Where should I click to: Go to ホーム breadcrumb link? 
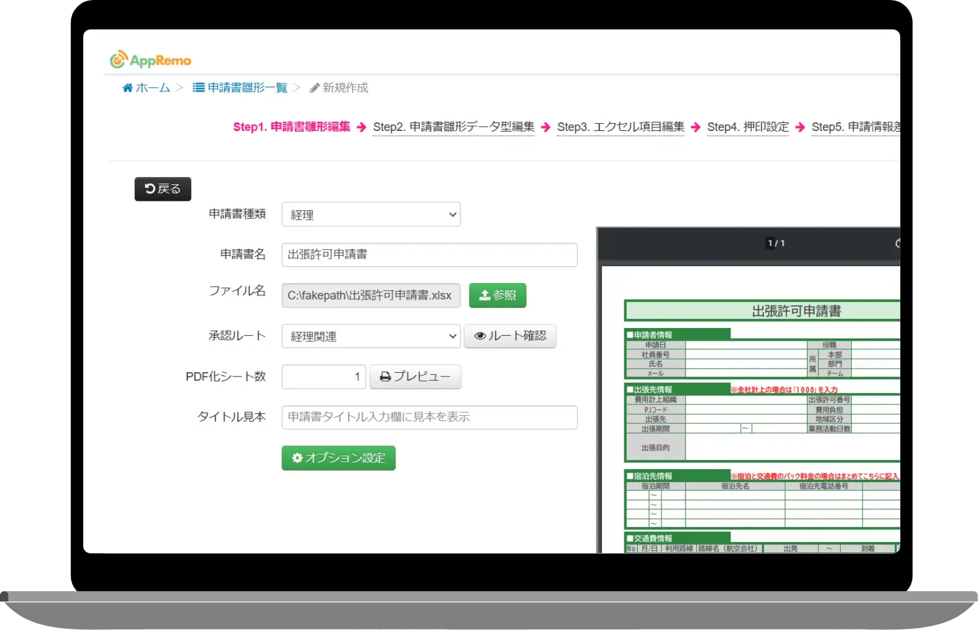(x=146, y=88)
